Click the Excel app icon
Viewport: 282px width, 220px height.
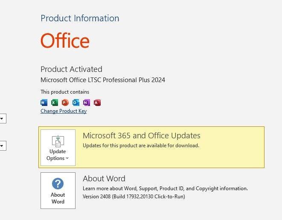[x=55, y=103]
